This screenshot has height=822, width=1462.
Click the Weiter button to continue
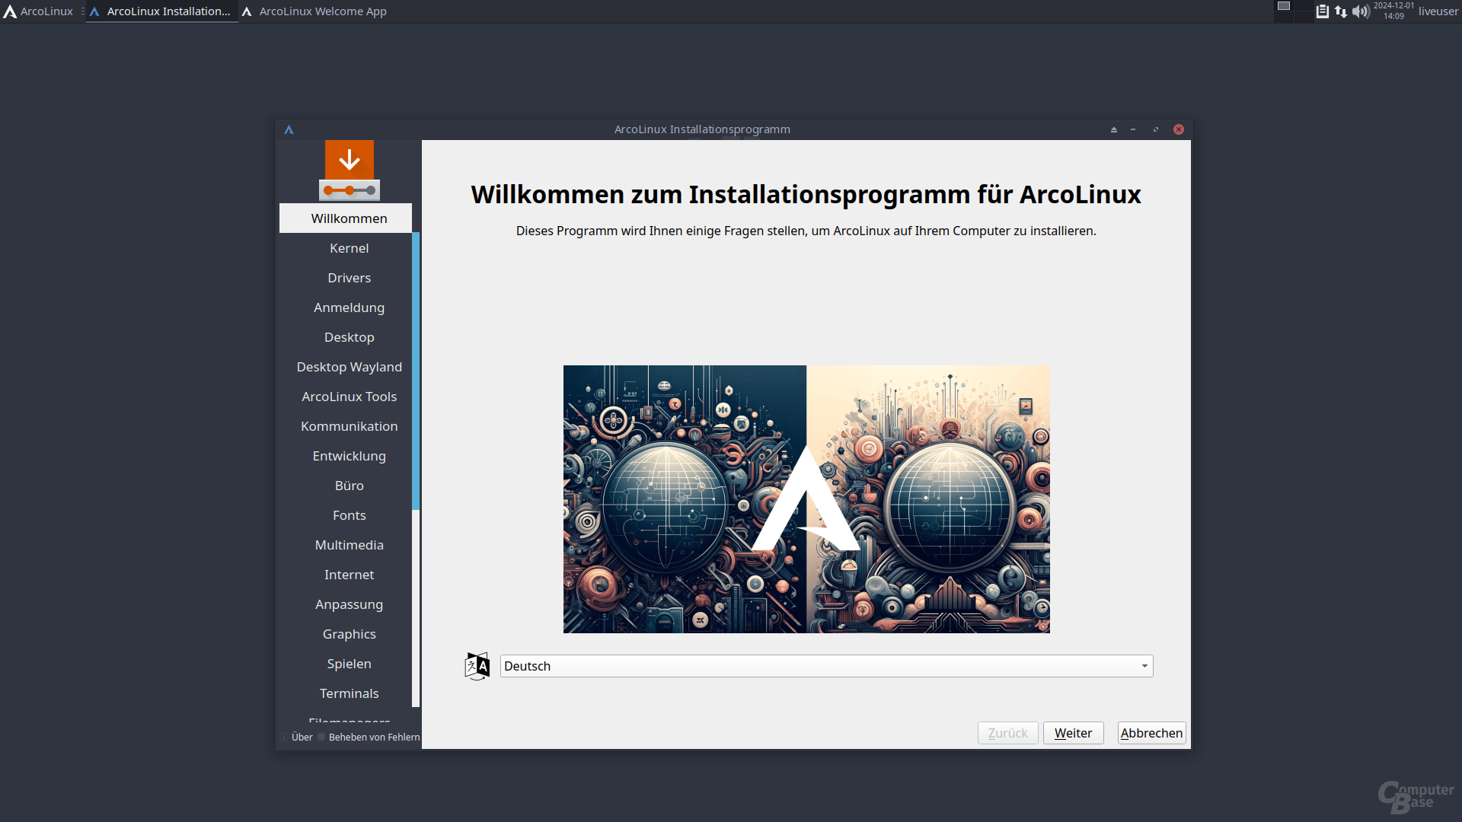tap(1073, 733)
